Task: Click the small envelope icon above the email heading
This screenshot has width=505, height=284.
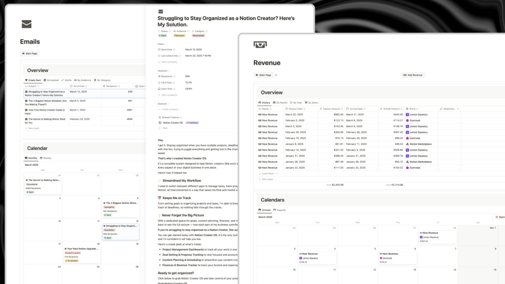Action: pyautogui.click(x=160, y=12)
